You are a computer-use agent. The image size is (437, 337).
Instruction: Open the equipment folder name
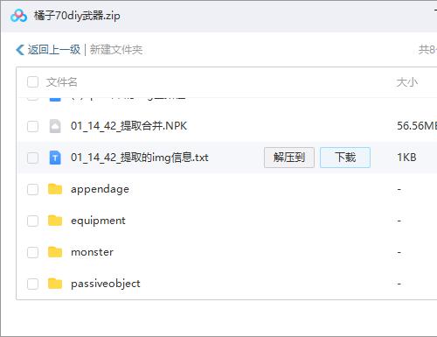point(98,221)
